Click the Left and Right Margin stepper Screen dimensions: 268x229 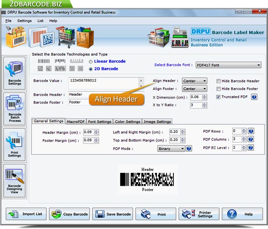183,132
